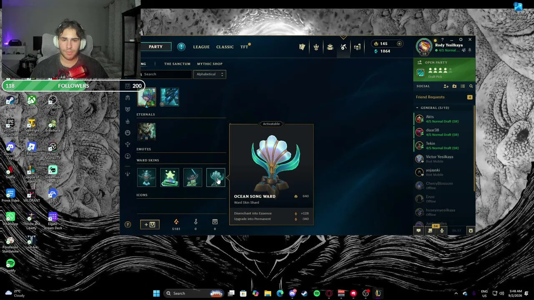Select friend Akts in friends list
This screenshot has width=534, height=300.
(444, 119)
